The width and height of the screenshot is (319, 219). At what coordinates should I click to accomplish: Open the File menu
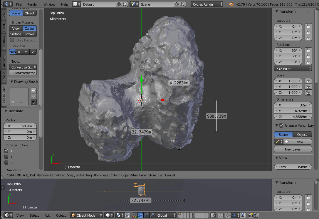19,4
